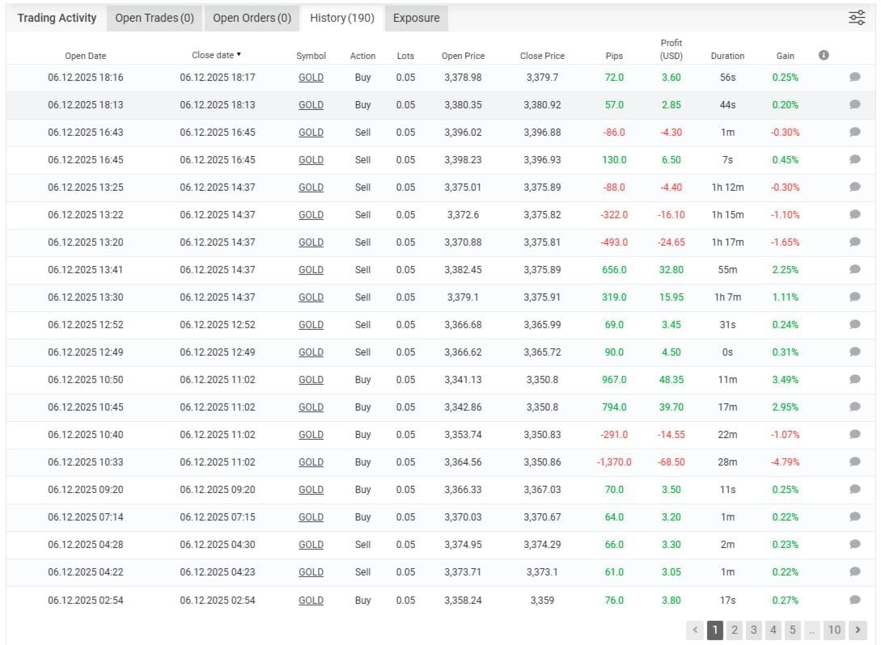The image size is (881, 645).
Task: Open comment bubble for trade closed 18:17
Action: (x=855, y=77)
